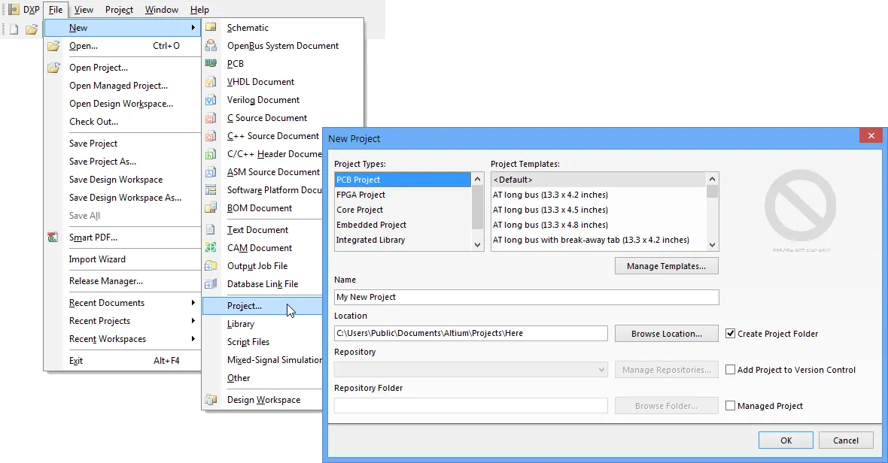Click the CAM Document icon
The image size is (888, 463).
click(211, 247)
